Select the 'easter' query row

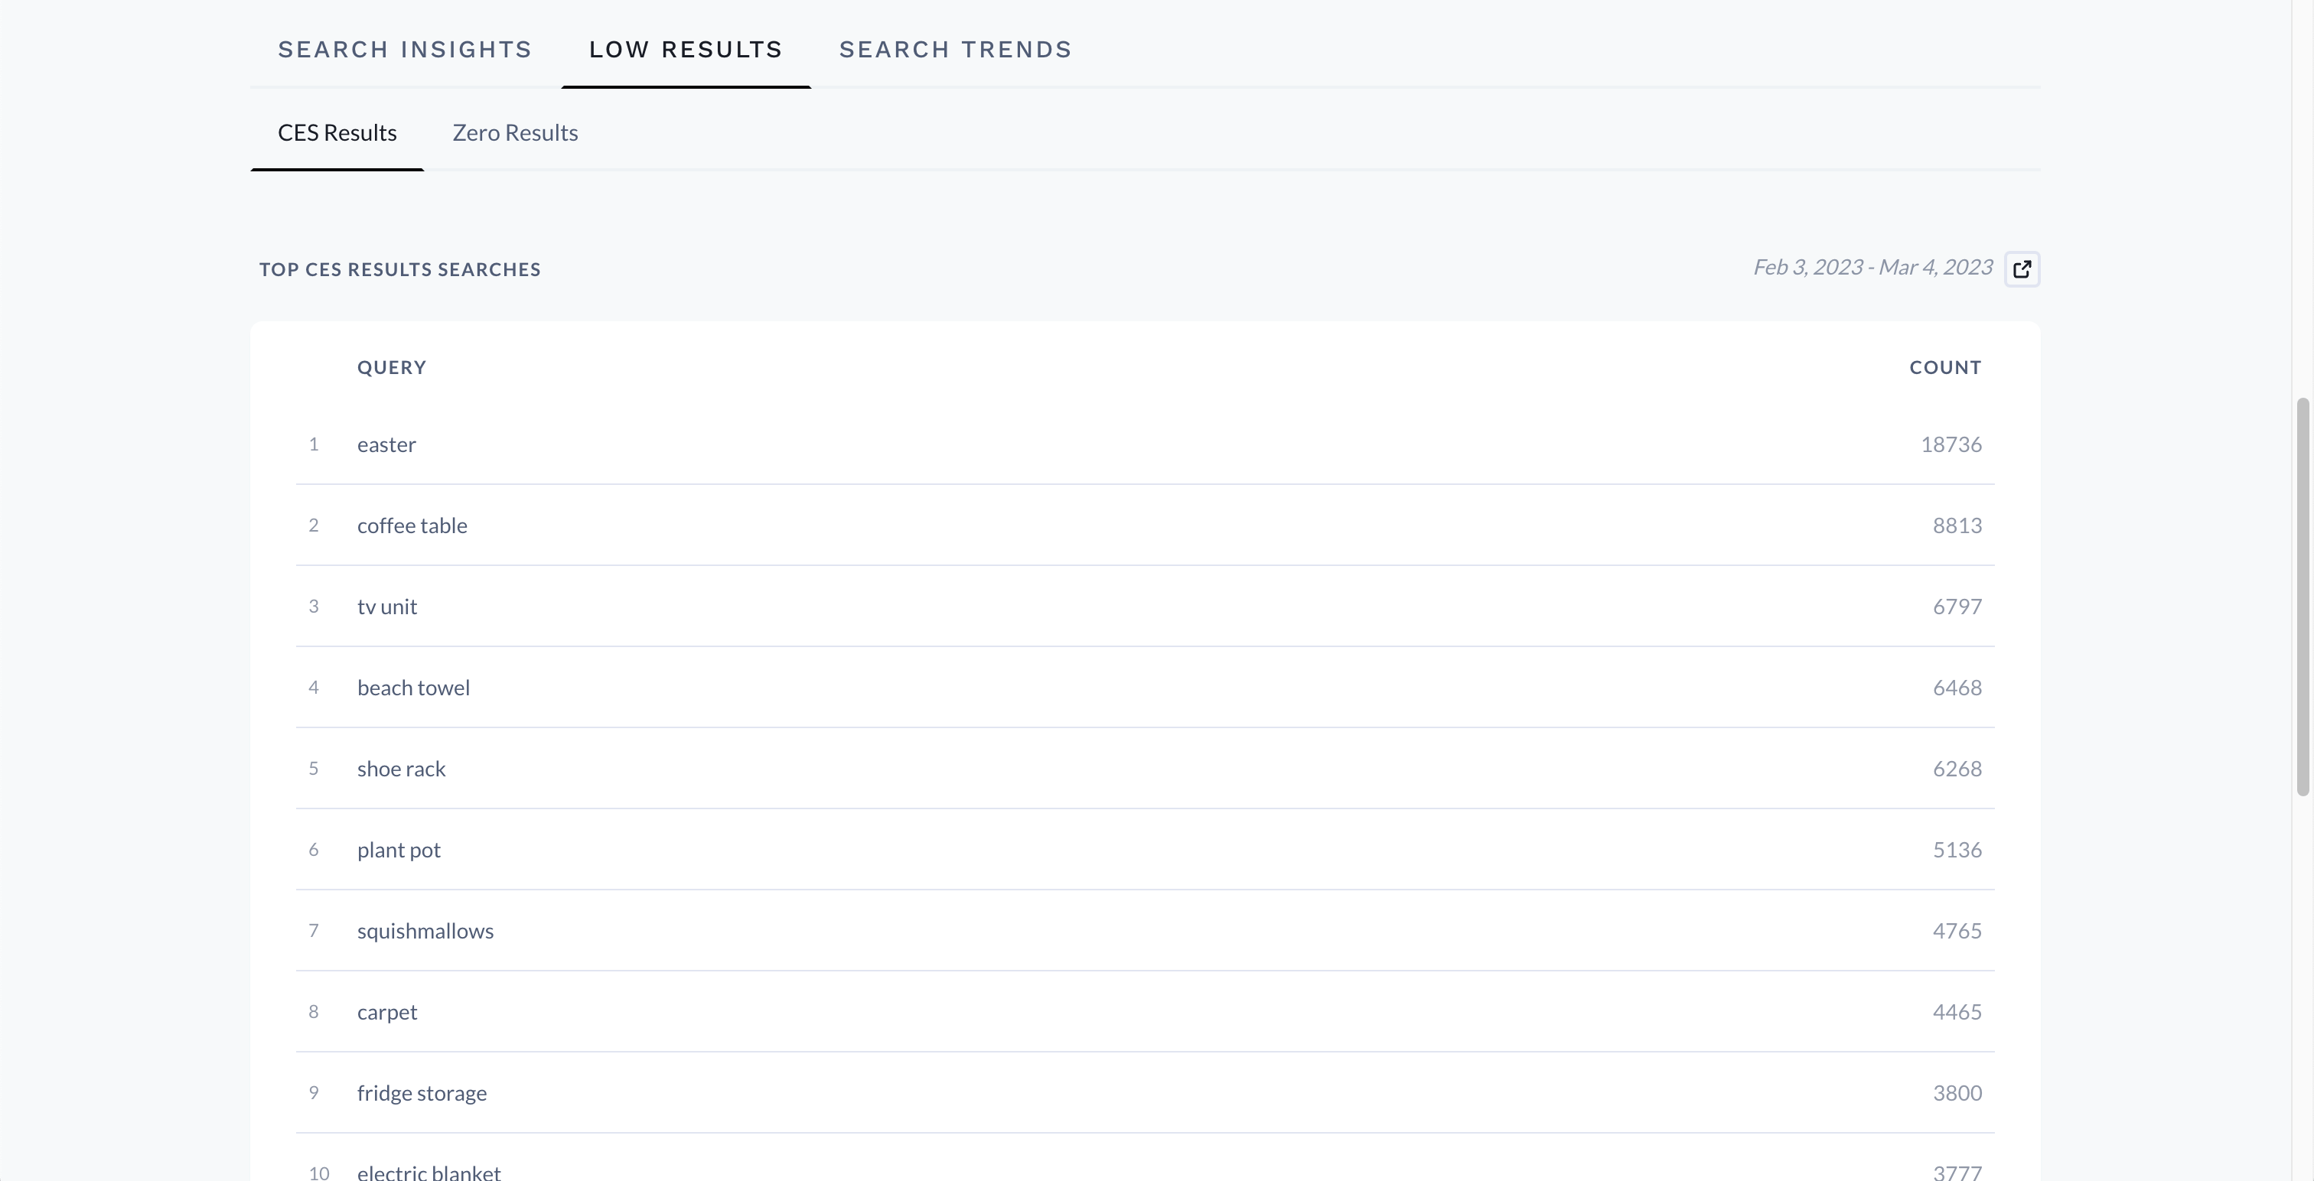pos(1146,444)
